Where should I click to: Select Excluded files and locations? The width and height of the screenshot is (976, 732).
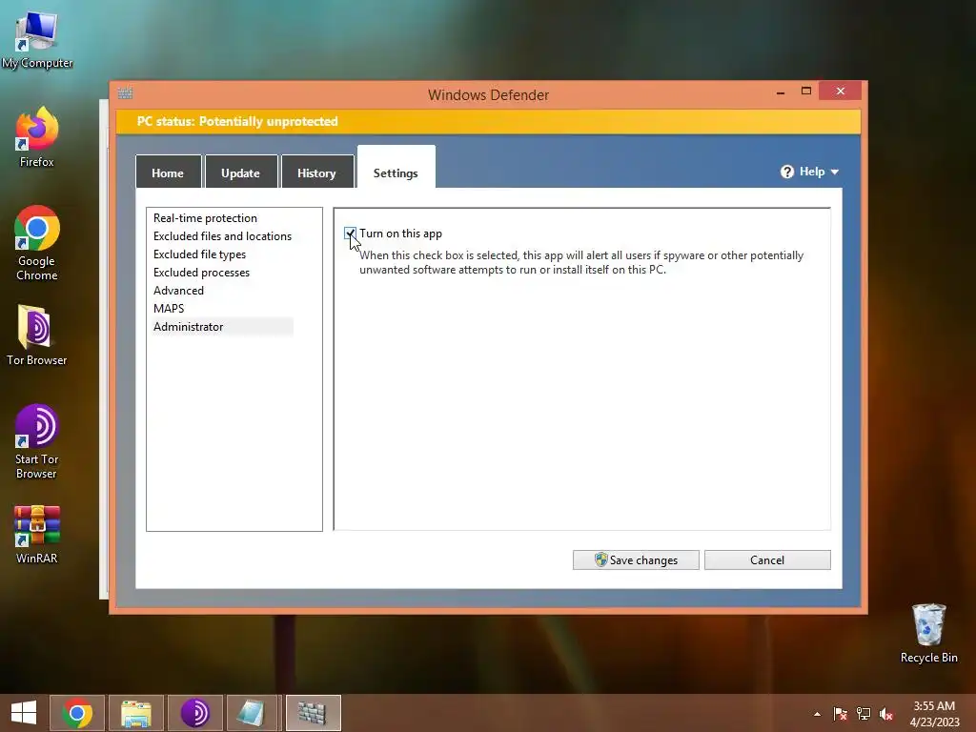click(x=222, y=236)
